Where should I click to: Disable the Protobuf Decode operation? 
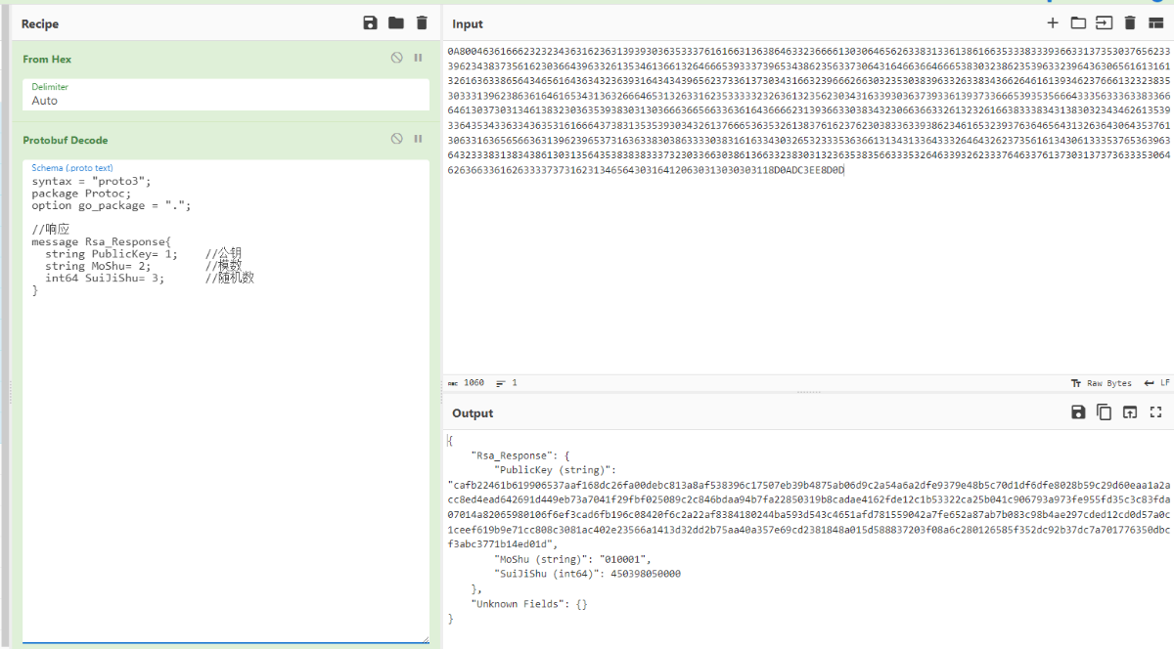396,140
